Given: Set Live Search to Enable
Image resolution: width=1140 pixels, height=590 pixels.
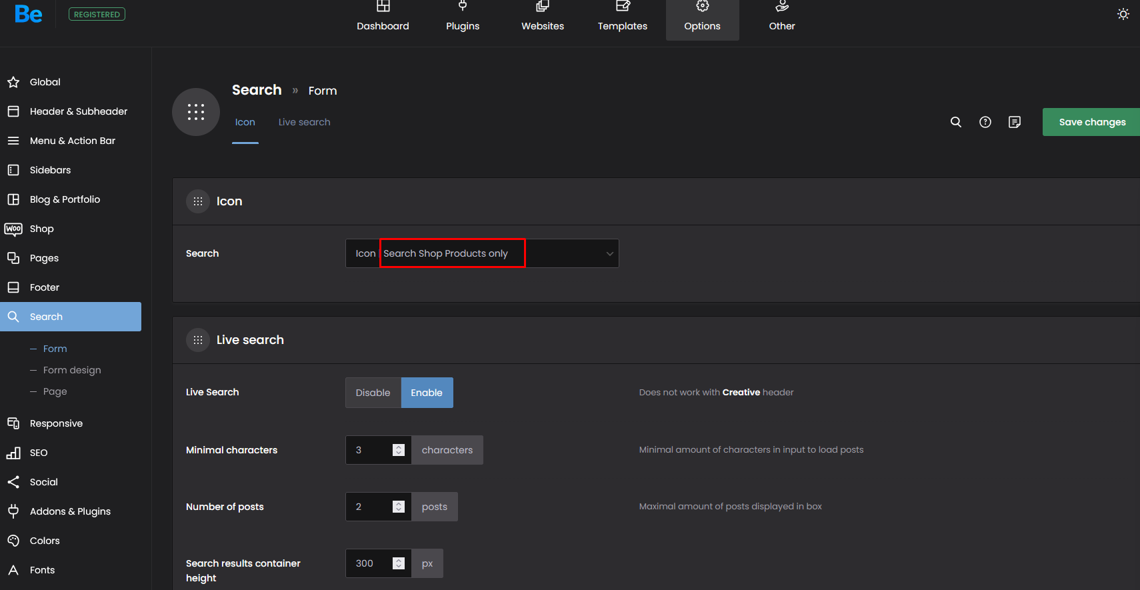Looking at the screenshot, I should 427,393.
